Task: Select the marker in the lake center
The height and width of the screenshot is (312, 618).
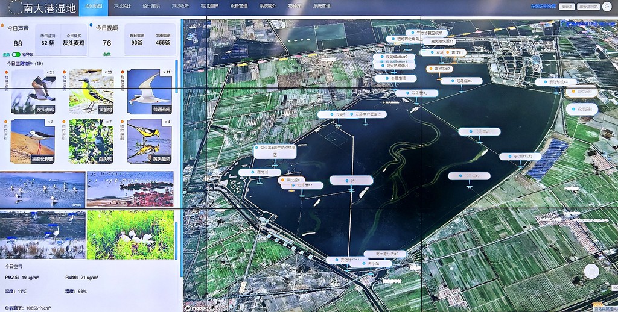Action: point(351,180)
